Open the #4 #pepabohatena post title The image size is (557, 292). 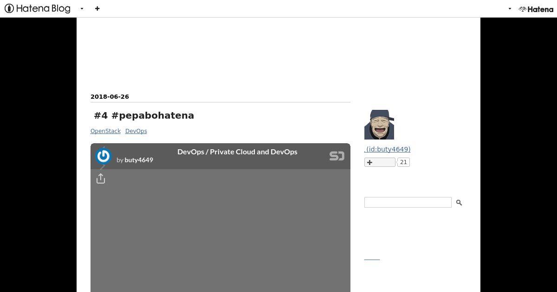pyautogui.click(x=144, y=115)
